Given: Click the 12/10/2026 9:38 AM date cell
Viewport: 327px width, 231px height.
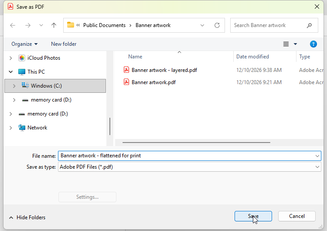Looking at the screenshot, I should tap(259, 70).
